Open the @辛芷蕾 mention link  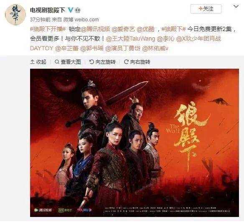[67, 48]
